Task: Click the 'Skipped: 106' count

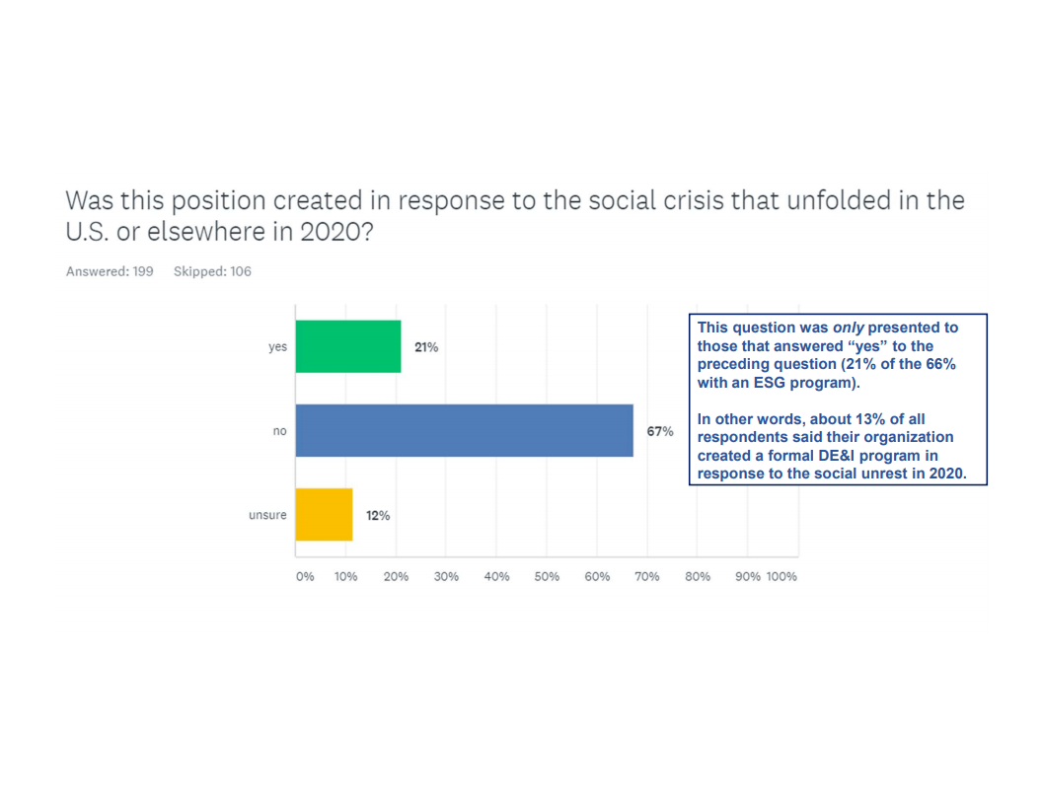Action: [213, 271]
